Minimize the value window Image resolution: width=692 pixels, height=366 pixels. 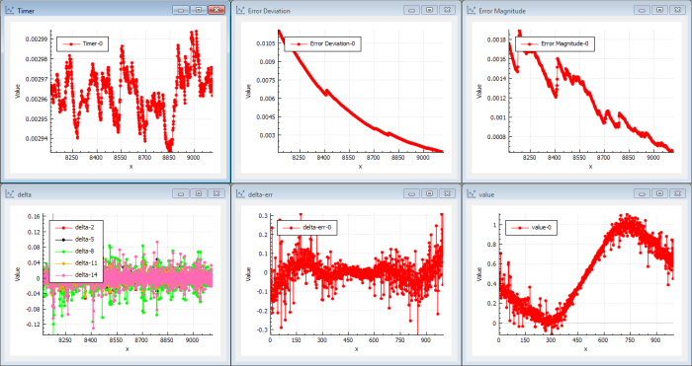(643, 193)
